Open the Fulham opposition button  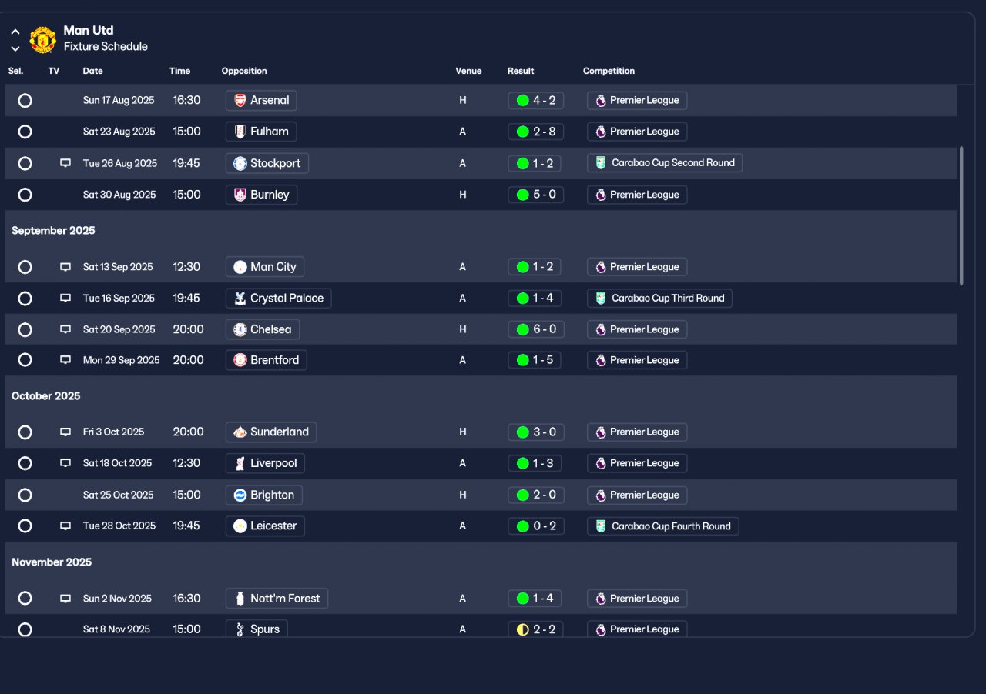(261, 132)
